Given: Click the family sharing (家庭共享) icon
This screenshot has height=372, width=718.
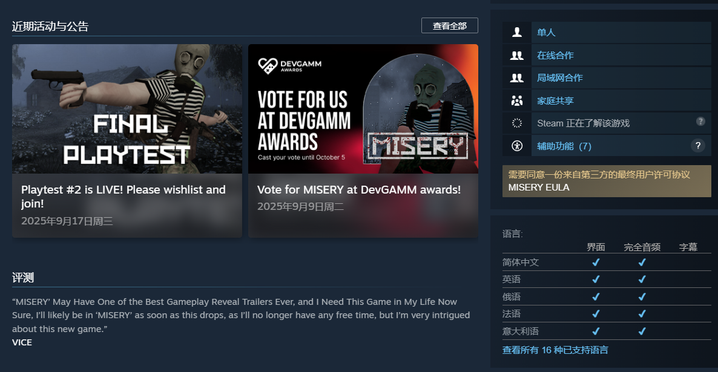Looking at the screenshot, I should pyautogui.click(x=517, y=100).
